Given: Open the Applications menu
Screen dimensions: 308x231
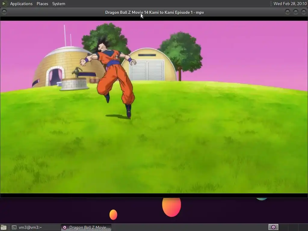Looking at the screenshot, I should (21, 4).
